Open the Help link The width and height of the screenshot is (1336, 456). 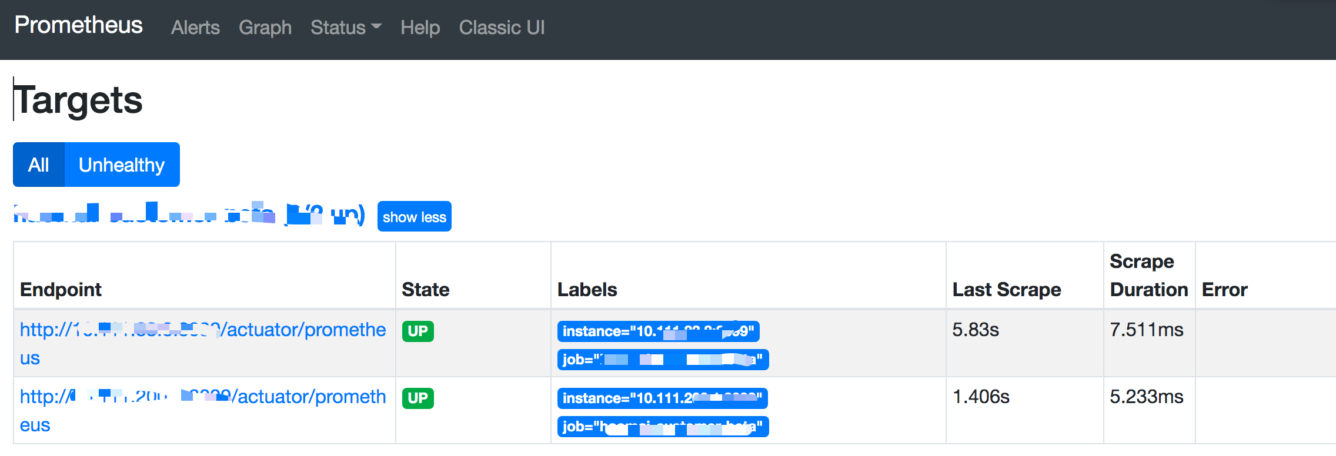420,28
